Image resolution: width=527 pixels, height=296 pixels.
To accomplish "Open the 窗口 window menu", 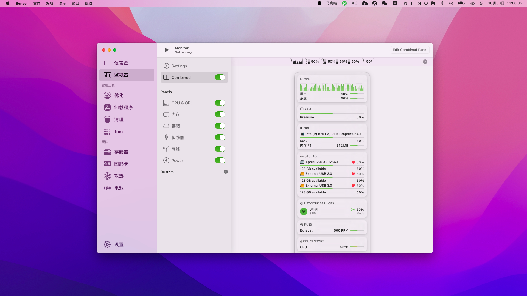I will tap(75, 3).
